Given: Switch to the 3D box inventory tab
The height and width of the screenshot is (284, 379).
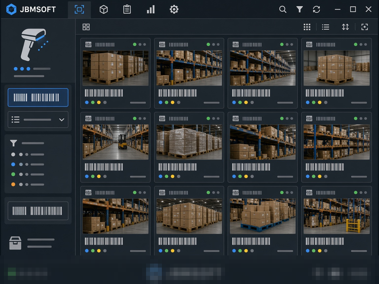Looking at the screenshot, I should tap(104, 10).
